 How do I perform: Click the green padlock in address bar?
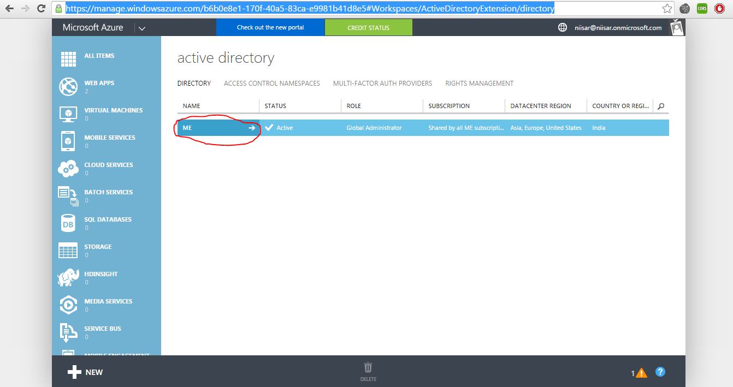[59, 9]
